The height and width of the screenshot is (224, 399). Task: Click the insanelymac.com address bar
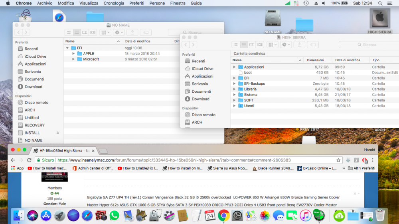click(188, 160)
